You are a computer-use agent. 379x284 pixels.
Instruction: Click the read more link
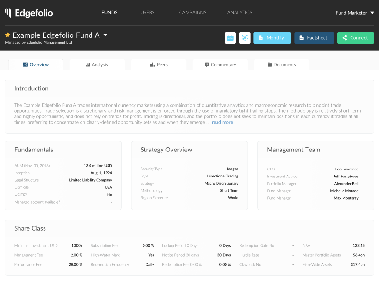(x=222, y=122)
